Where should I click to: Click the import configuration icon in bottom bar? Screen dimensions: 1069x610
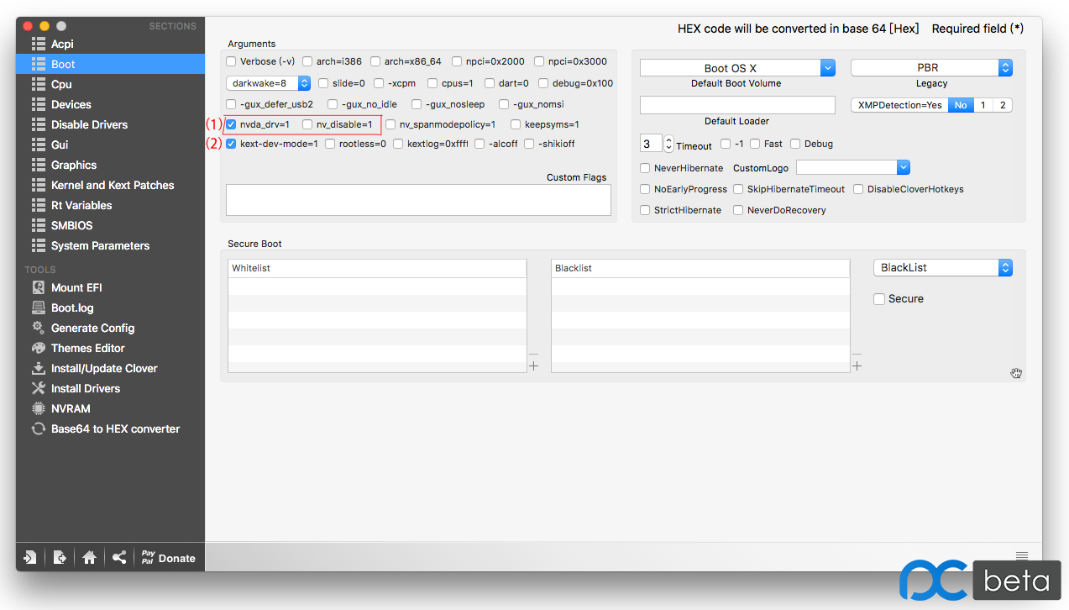point(30,557)
